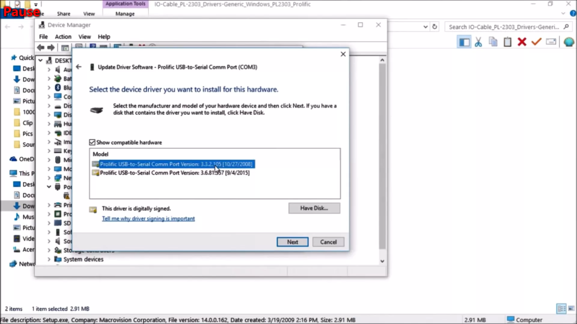
Task: Select Music folder in Explorer navigation pane
Action: [24, 217]
